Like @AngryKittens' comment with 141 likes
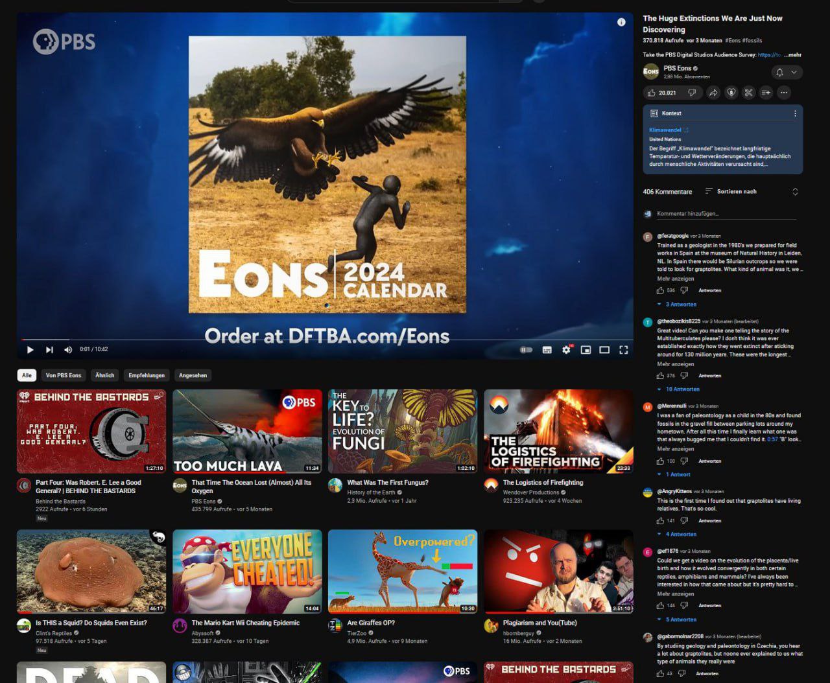Screen dimensions: 830x683 [x=661, y=520]
